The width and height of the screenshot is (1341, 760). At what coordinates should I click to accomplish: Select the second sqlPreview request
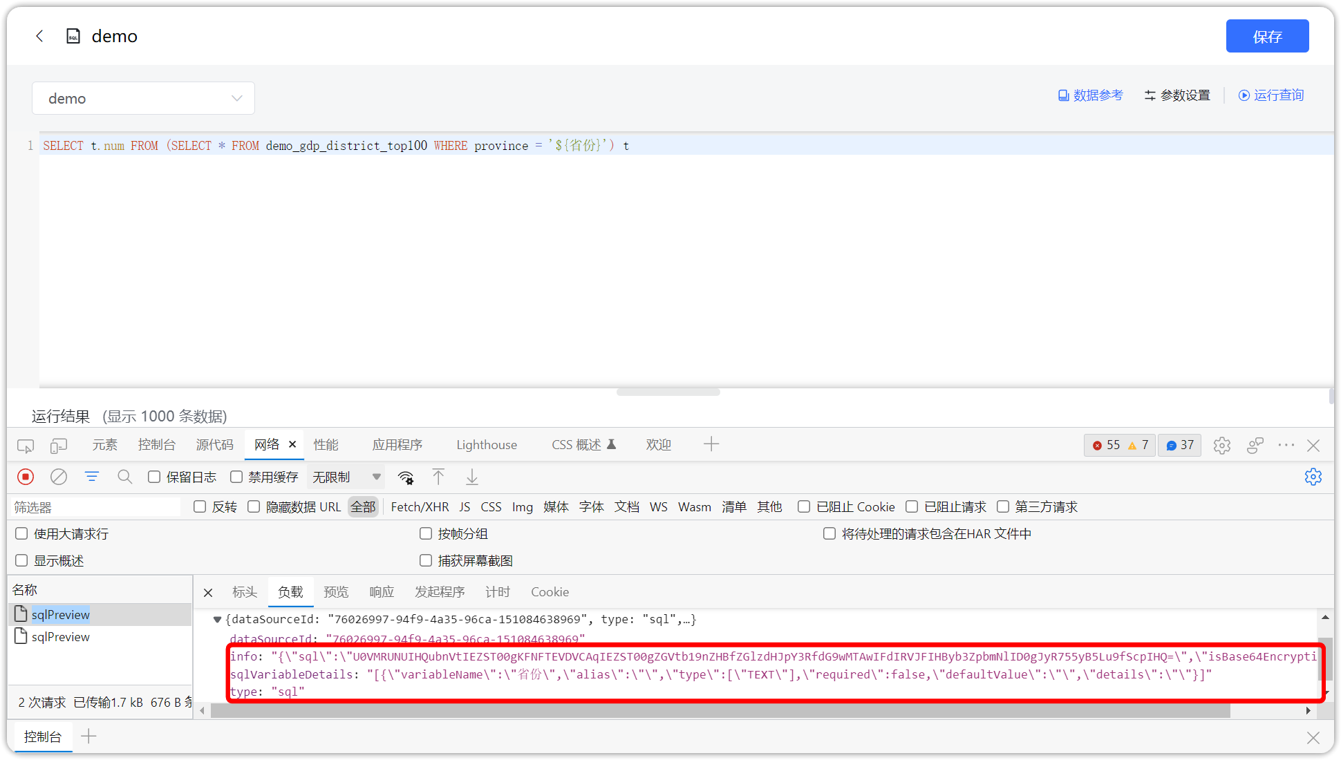(x=100, y=636)
